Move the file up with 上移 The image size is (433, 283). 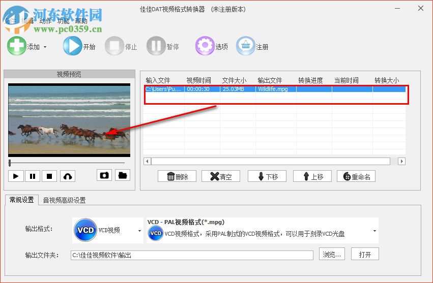[x=312, y=176]
